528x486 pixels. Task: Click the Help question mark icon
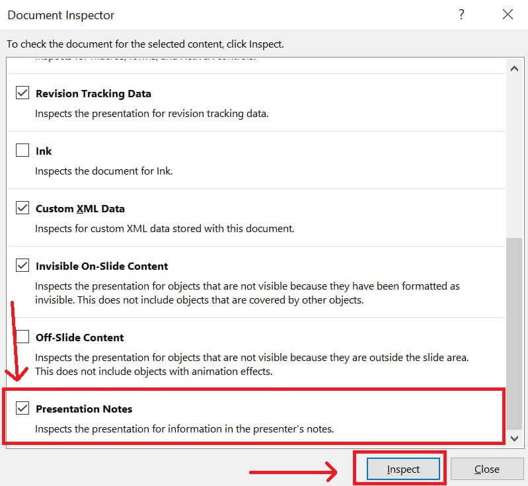click(462, 15)
